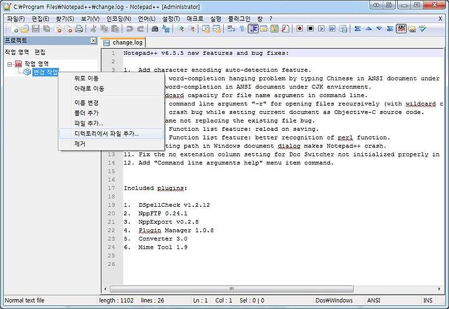Play back the recorded macro

(322, 29)
